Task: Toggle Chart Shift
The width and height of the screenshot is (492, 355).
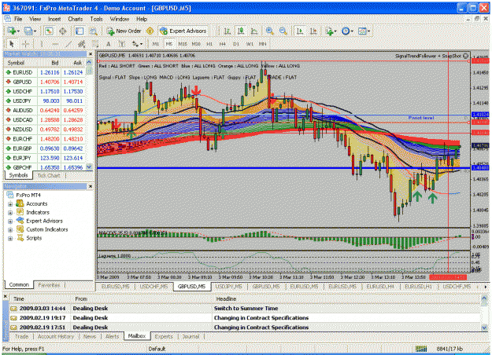Action: click(313, 31)
